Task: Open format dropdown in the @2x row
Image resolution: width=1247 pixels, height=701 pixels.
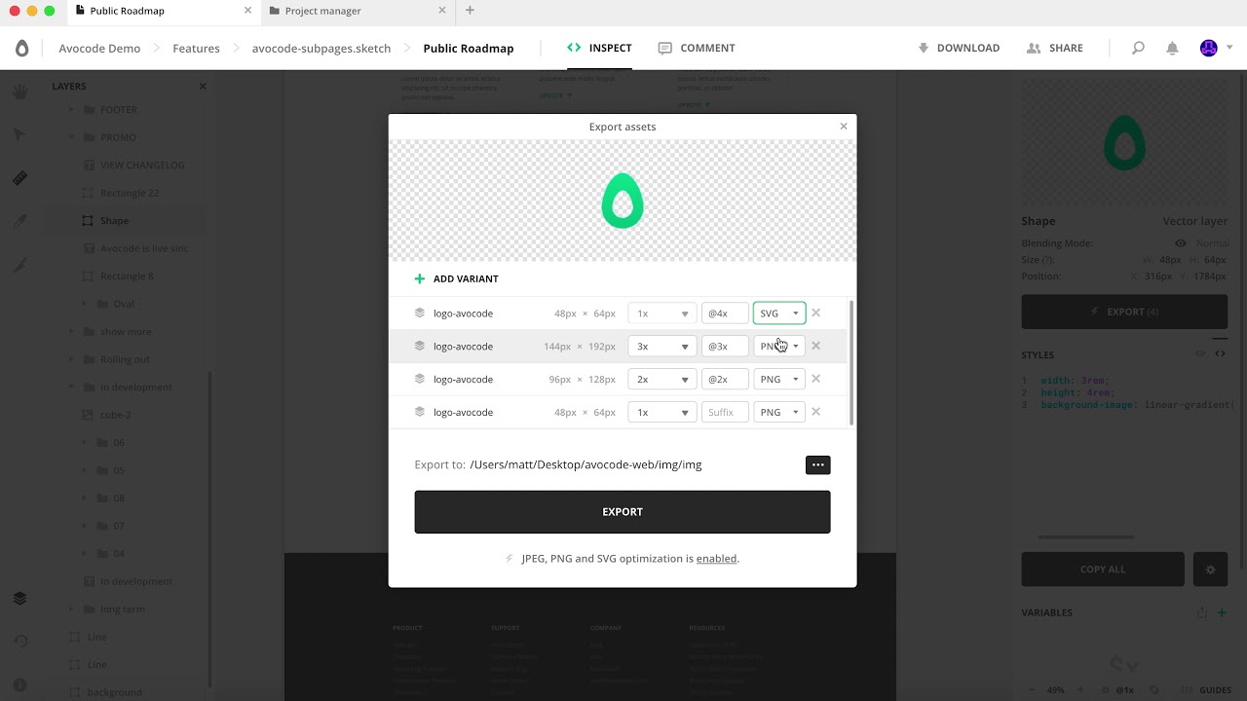Action: [779, 380]
